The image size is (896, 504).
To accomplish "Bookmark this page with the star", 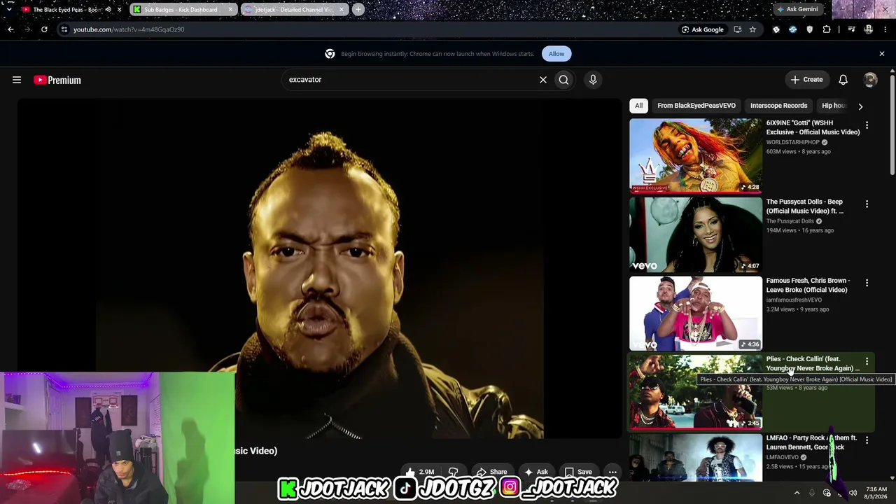I will click(752, 29).
